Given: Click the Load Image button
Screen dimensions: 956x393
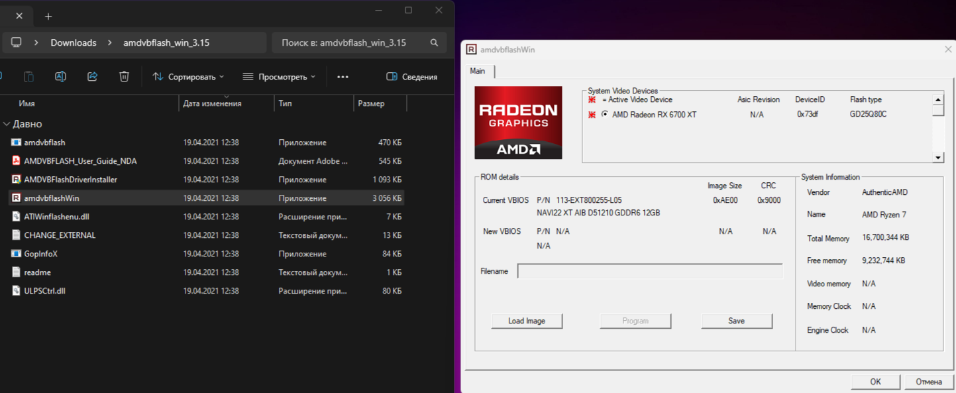Looking at the screenshot, I should (x=527, y=321).
